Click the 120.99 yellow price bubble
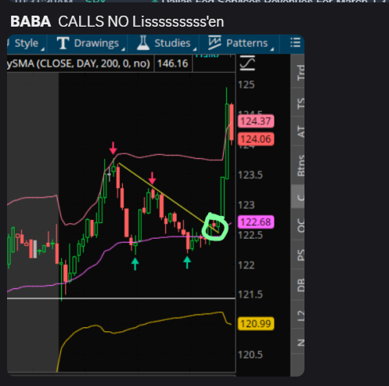Image resolution: width=389 pixels, height=386 pixels. [x=256, y=323]
